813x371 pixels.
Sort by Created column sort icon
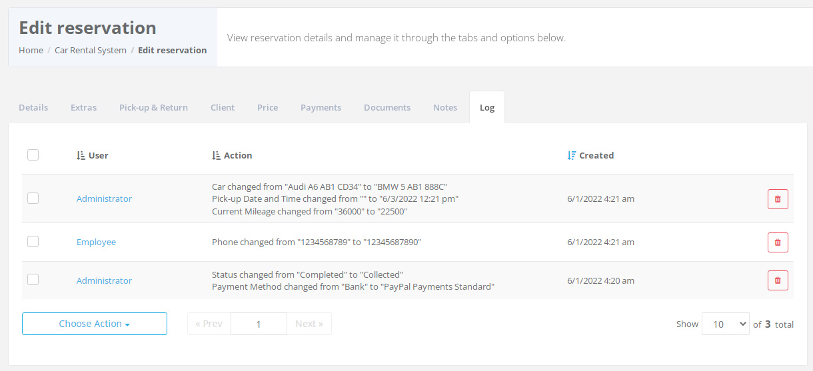point(571,155)
